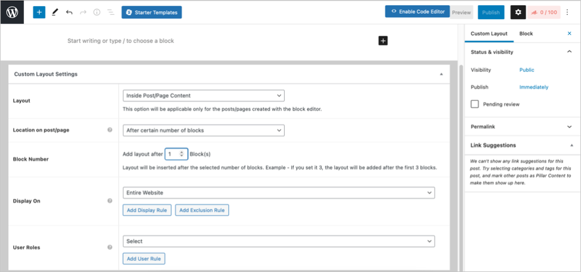This screenshot has width=581, height=272.
Task: Open help icon next to Display On
Action: click(110, 201)
